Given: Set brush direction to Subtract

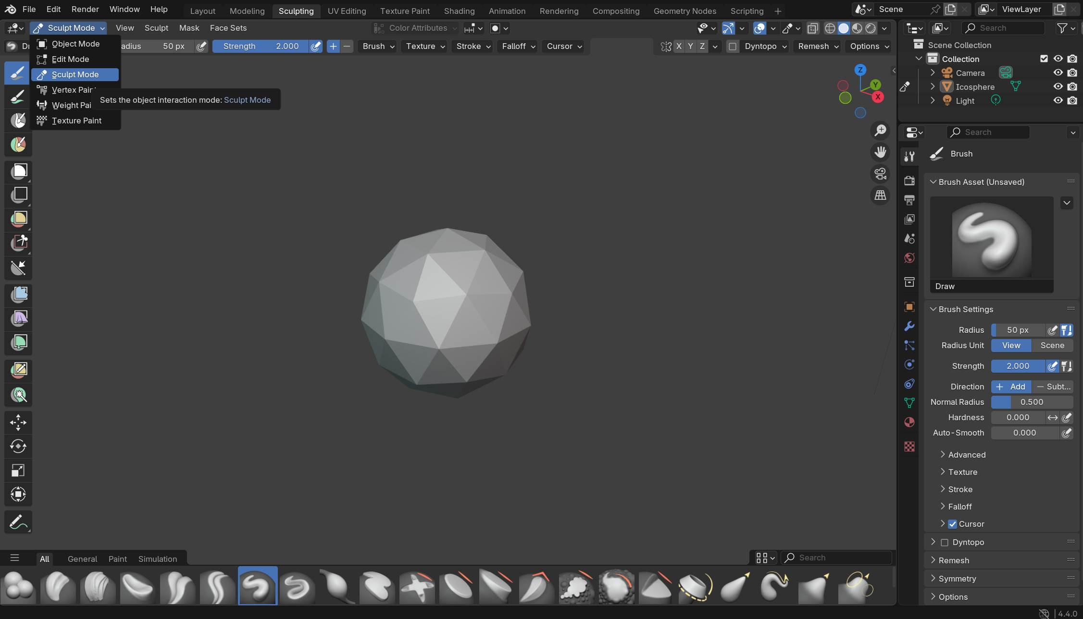Looking at the screenshot, I should (x=1053, y=387).
